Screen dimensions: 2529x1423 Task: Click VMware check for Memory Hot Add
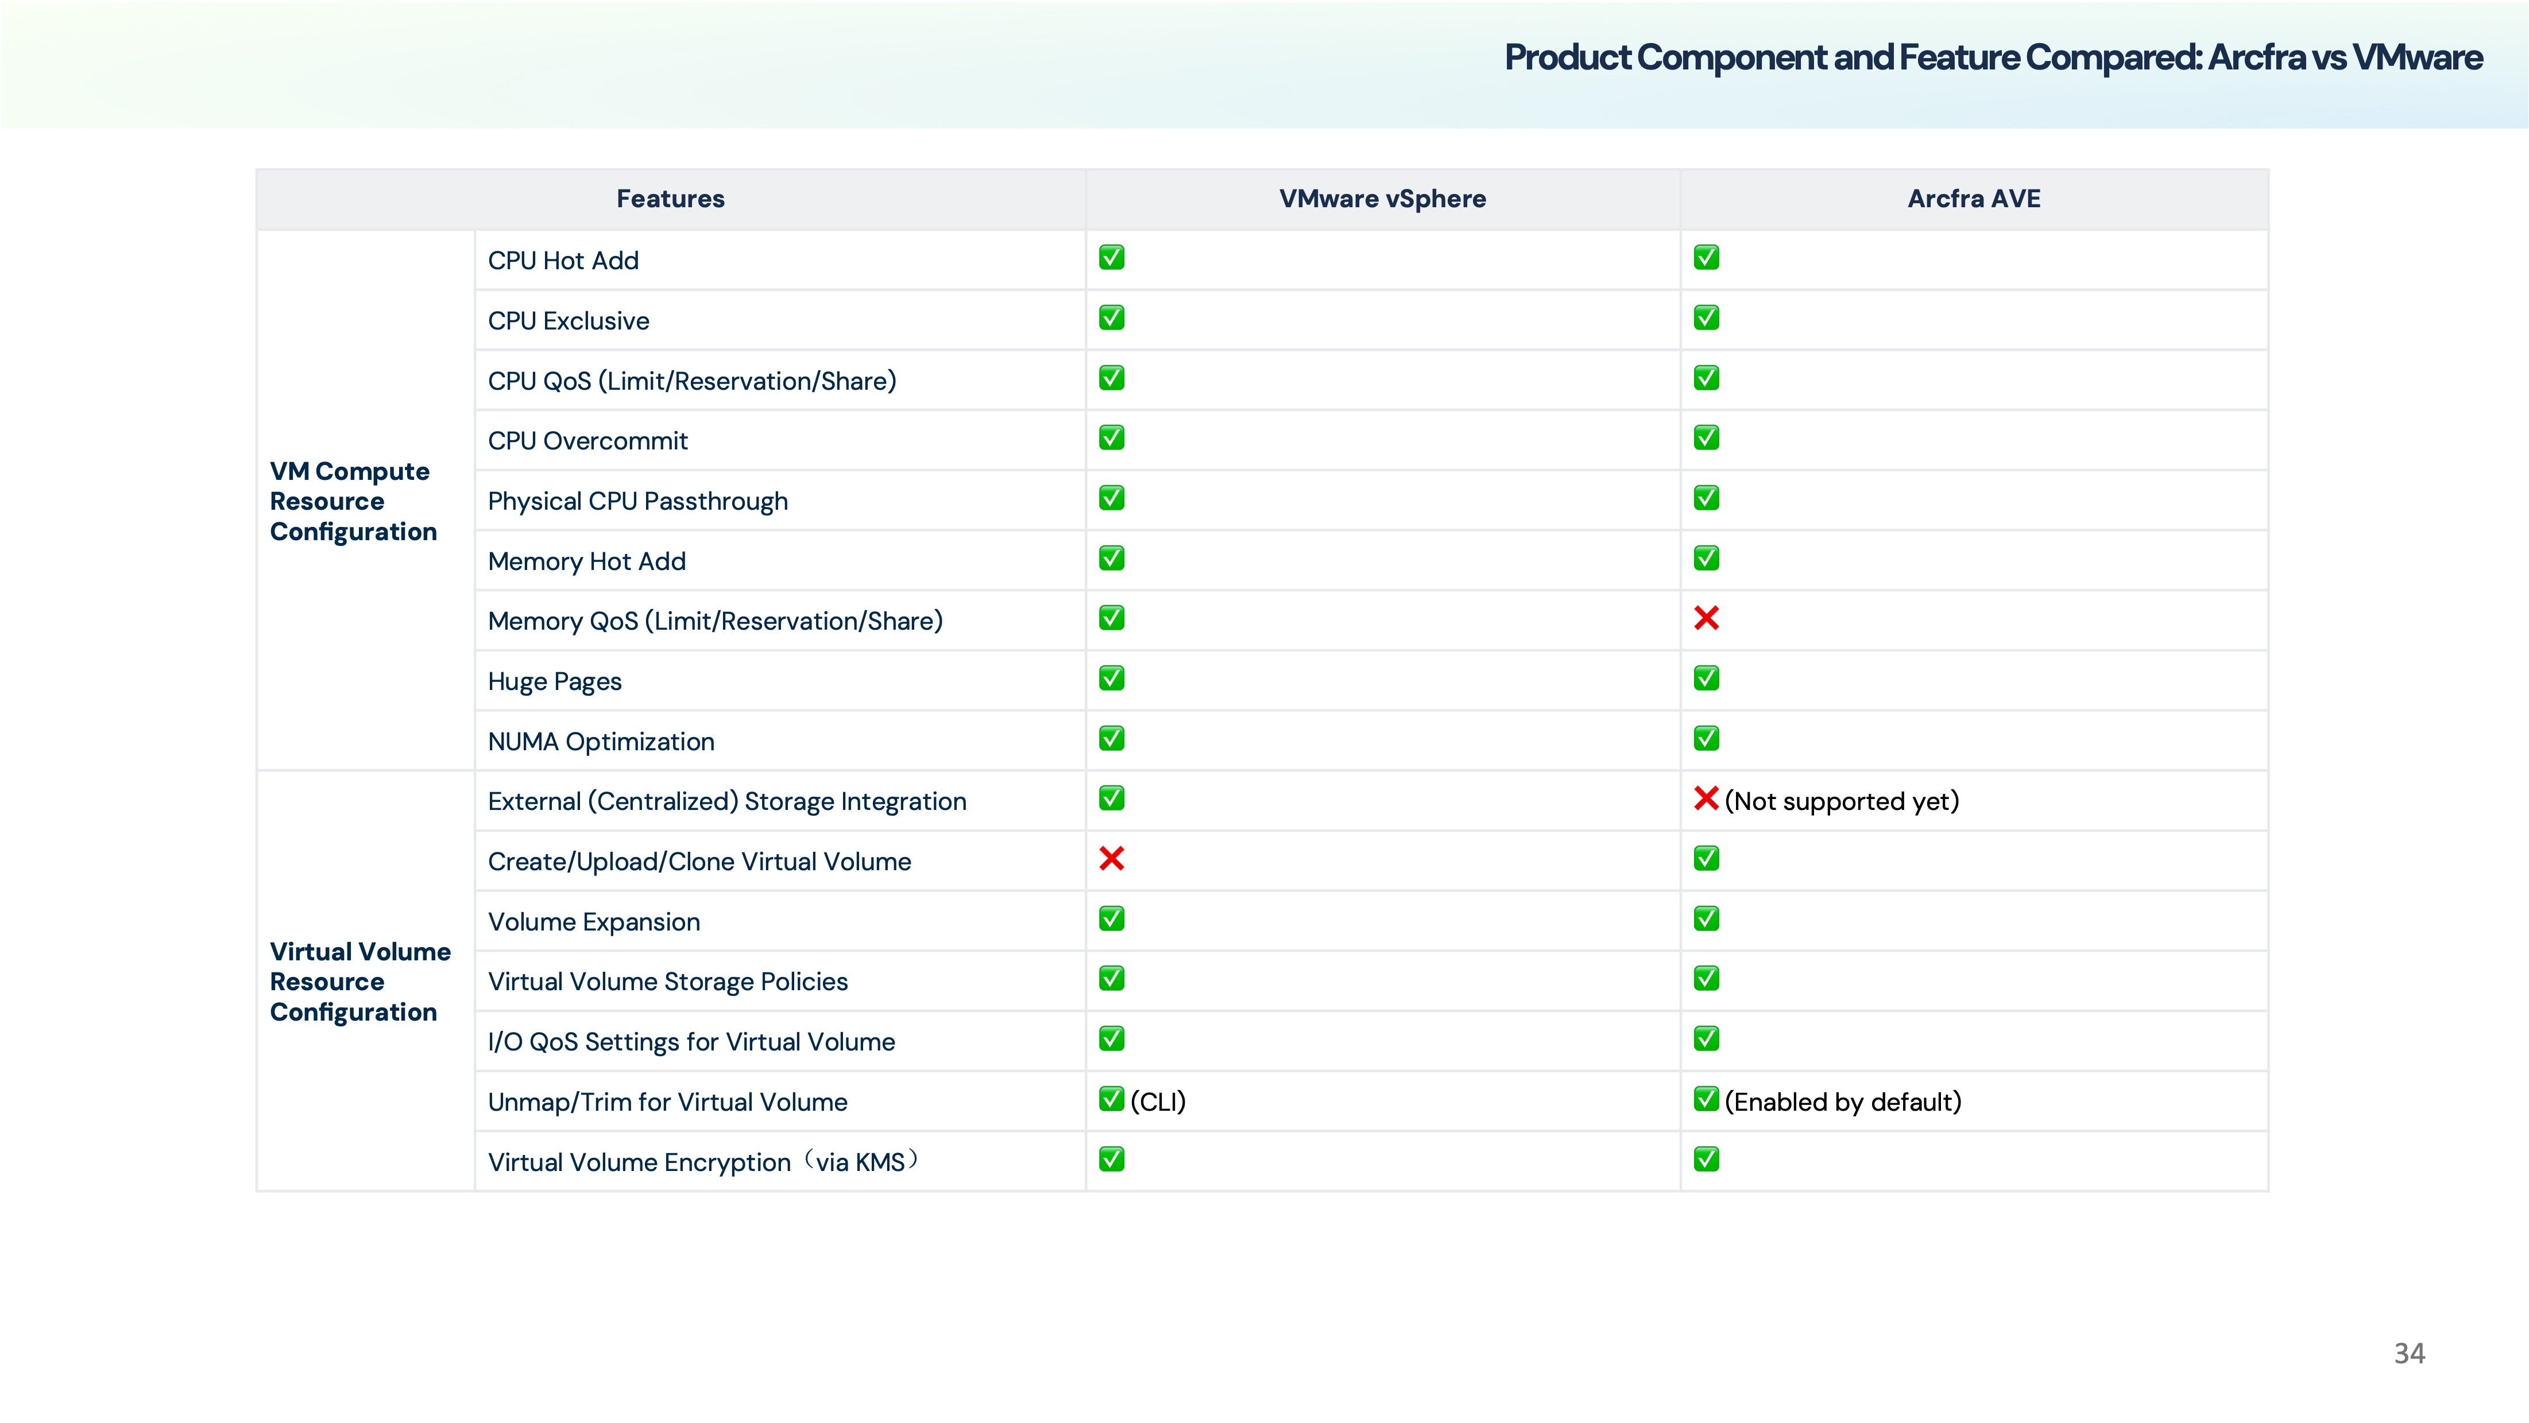tap(1111, 559)
